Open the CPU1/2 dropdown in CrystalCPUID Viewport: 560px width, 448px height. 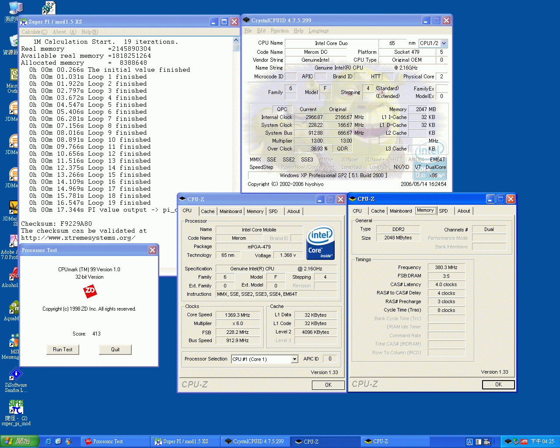[x=444, y=43]
